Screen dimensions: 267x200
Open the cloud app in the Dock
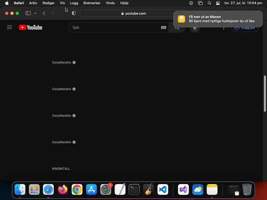tap(198, 189)
